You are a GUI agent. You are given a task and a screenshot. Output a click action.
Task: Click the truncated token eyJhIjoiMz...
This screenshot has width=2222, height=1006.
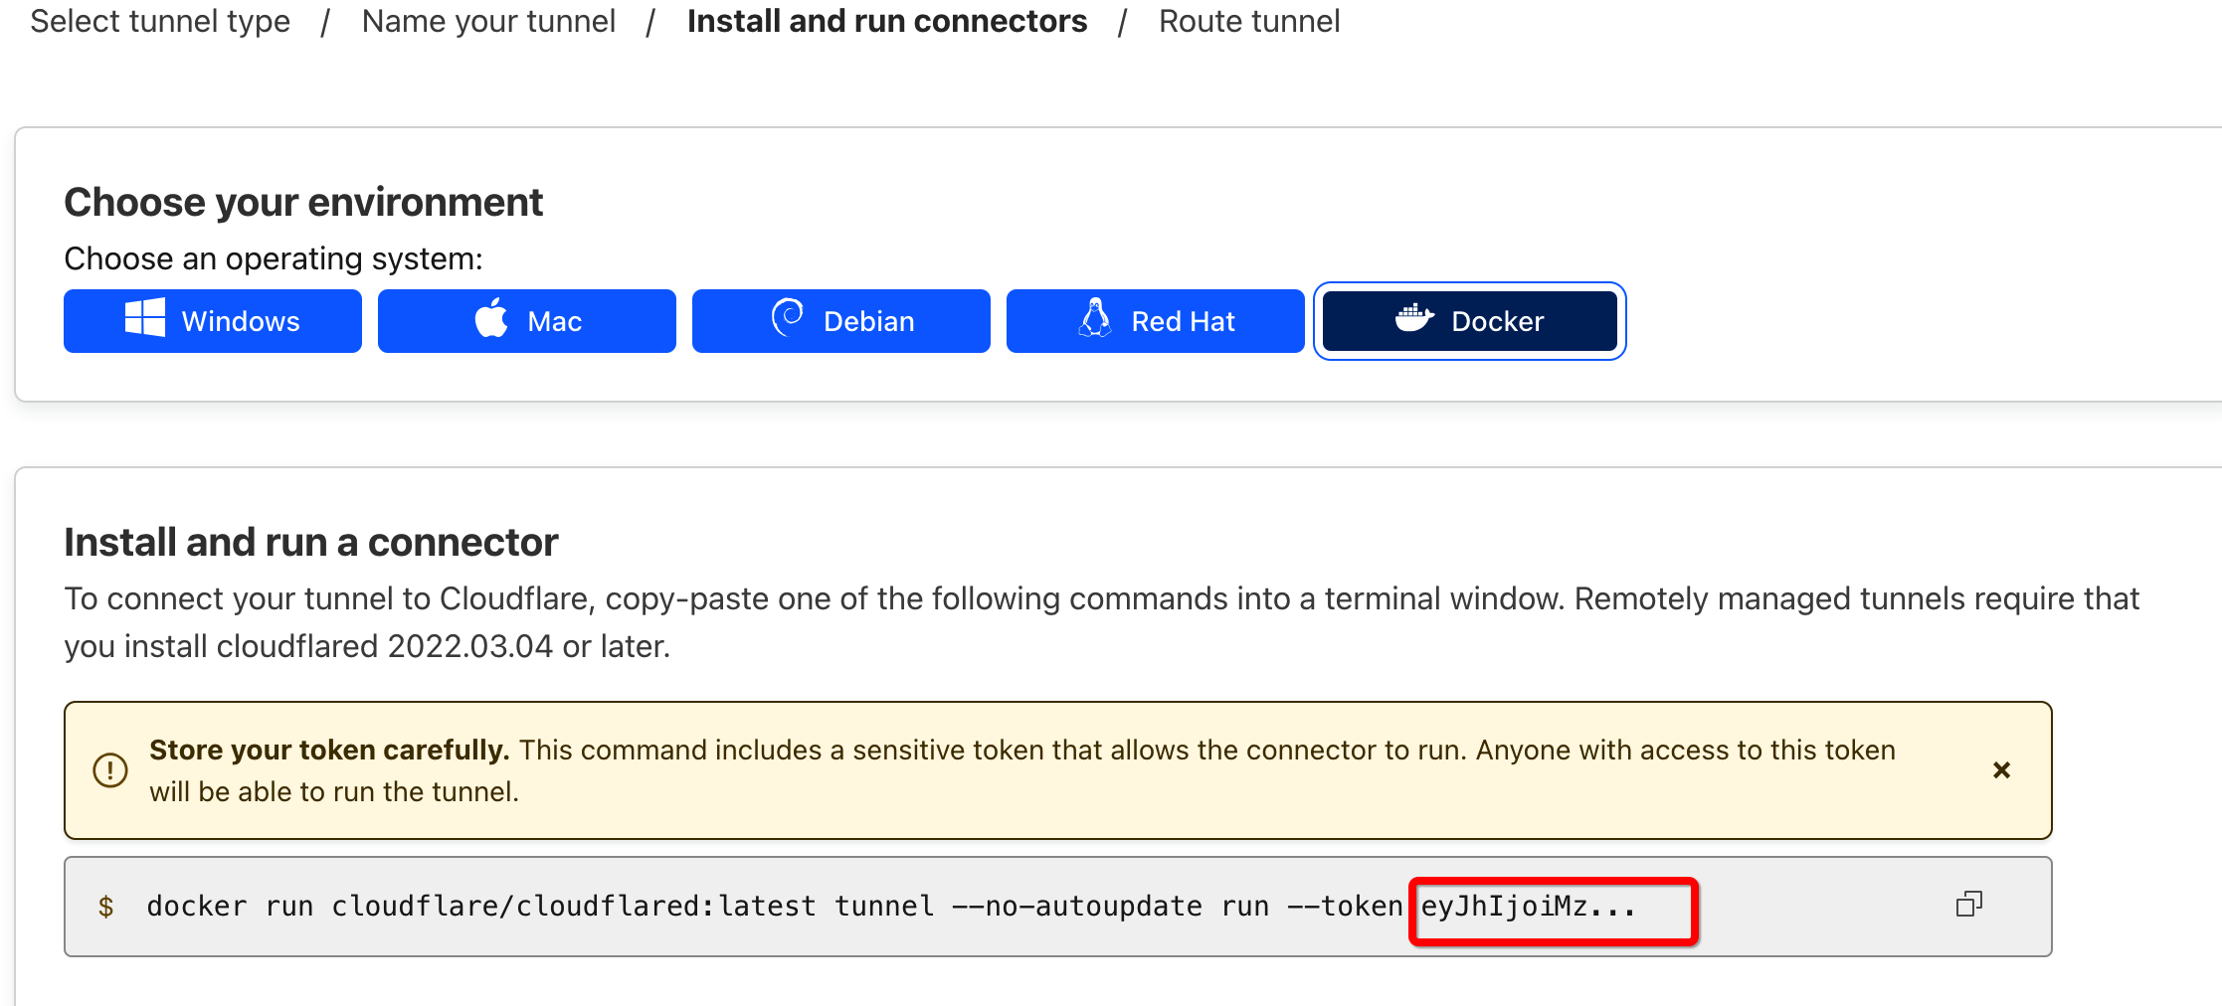tap(1528, 907)
